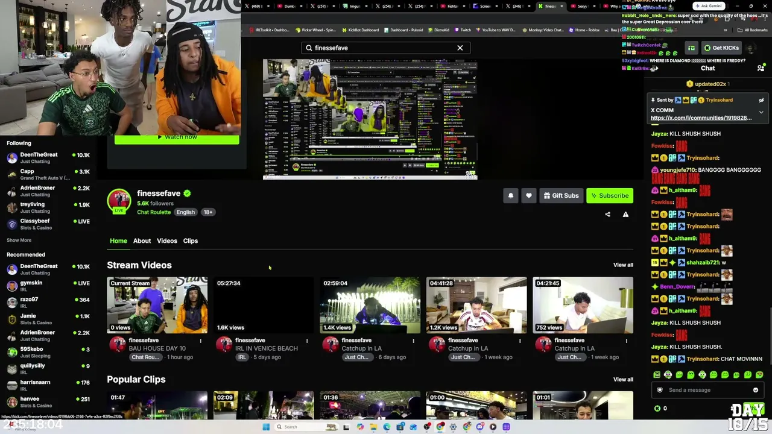Open the chat users icon beside Chat header

761,68
